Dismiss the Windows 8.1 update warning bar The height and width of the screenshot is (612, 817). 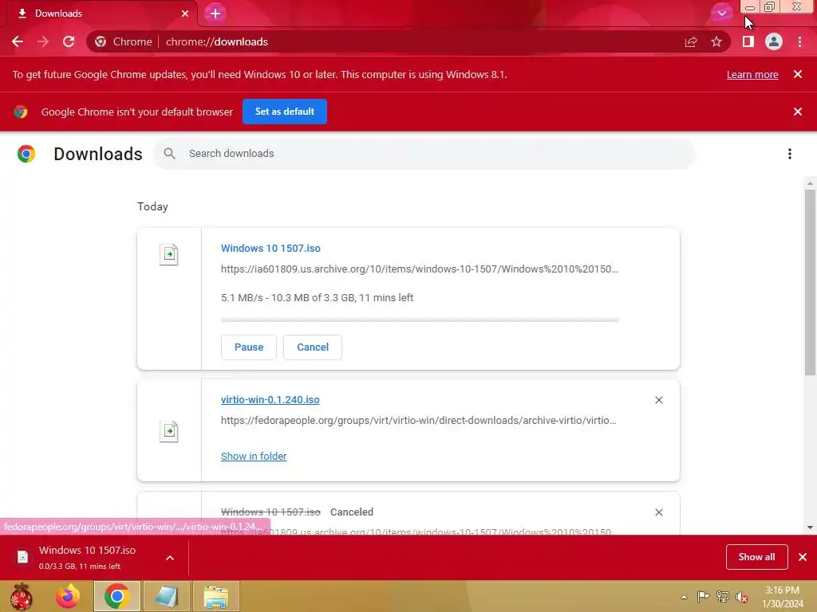pyautogui.click(x=798, y=74)
